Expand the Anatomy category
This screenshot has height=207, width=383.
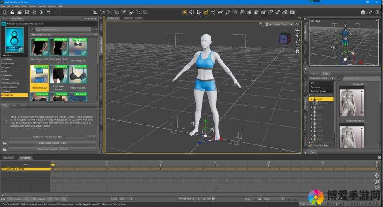pos(2,59)
